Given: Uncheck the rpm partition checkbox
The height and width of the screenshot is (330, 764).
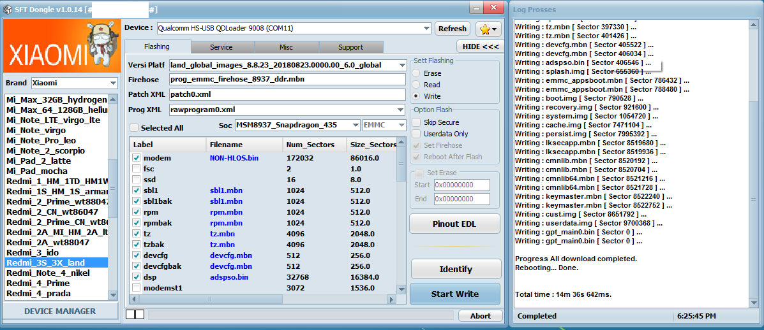Looking at the screenshot, I should pos(137,212).
